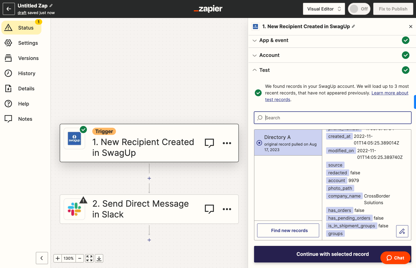Zoom in on the canvas
The width and height of the screenshot is (416, 268).
pyautogui.click(x=57, y=258)
